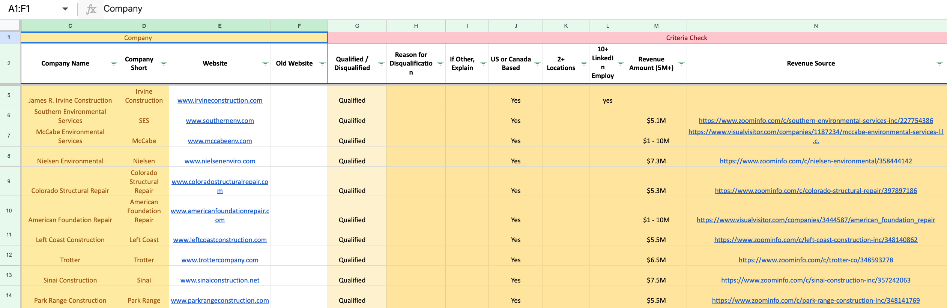Screen dimensions: 947x308
Task: Open the US or Canada Based filter
Action: click(537, 64)
